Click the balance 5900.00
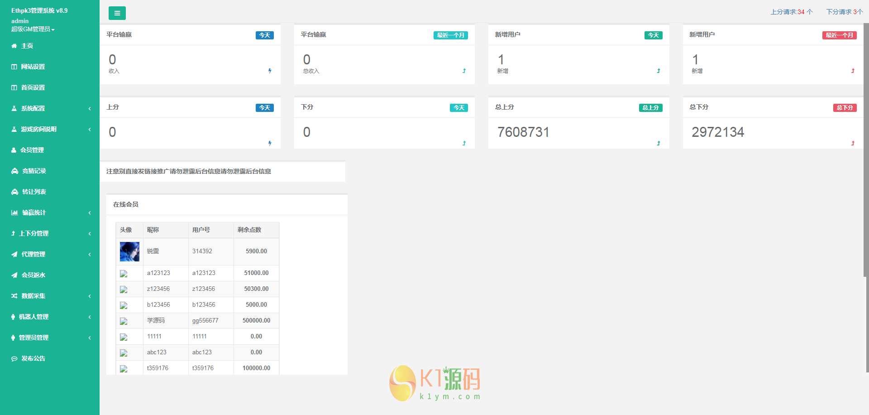The height and width of the screenshot is (415, 869). [x=256, y=251]
